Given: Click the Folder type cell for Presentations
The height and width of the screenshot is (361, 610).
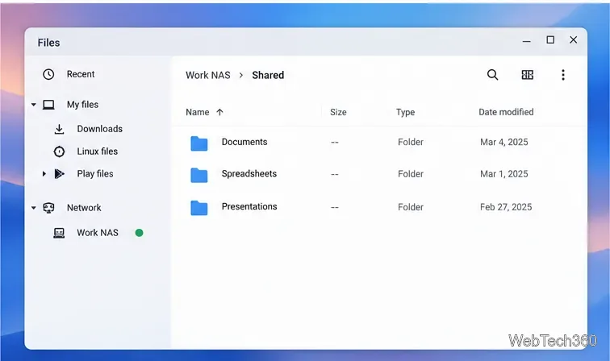Looking at the screenshot, I should pos(411,207).
